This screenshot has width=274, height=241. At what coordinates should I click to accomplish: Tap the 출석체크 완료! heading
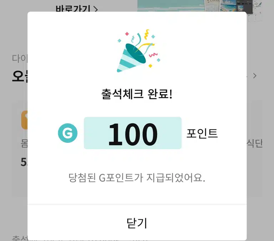pyautogui.click(x=137, y=94)
